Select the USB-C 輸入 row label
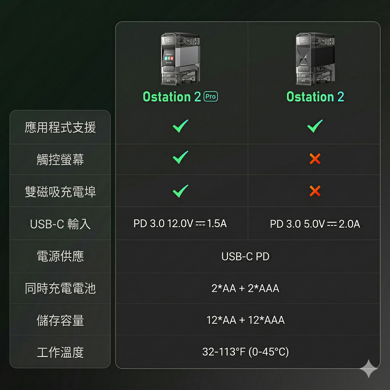 60,224
